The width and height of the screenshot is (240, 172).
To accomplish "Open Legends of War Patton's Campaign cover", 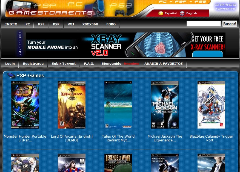I will tap(118, 163).
